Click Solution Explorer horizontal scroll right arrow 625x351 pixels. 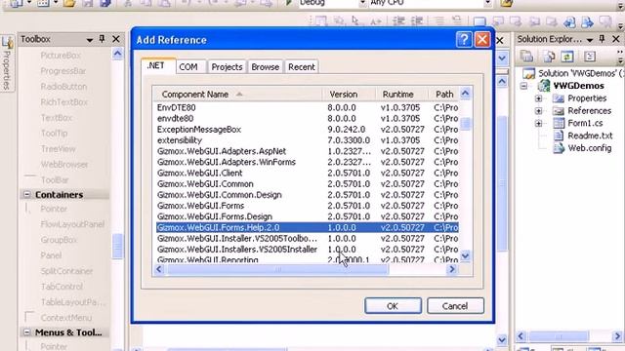coord(616,336)
